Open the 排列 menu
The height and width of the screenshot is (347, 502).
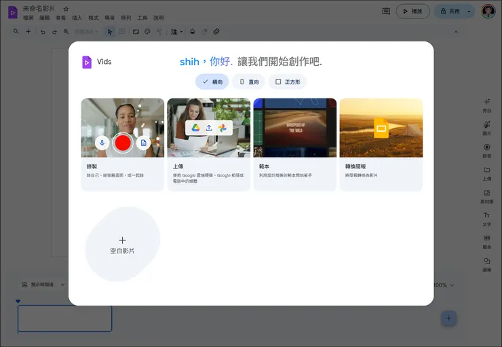[x=125, y=18]
